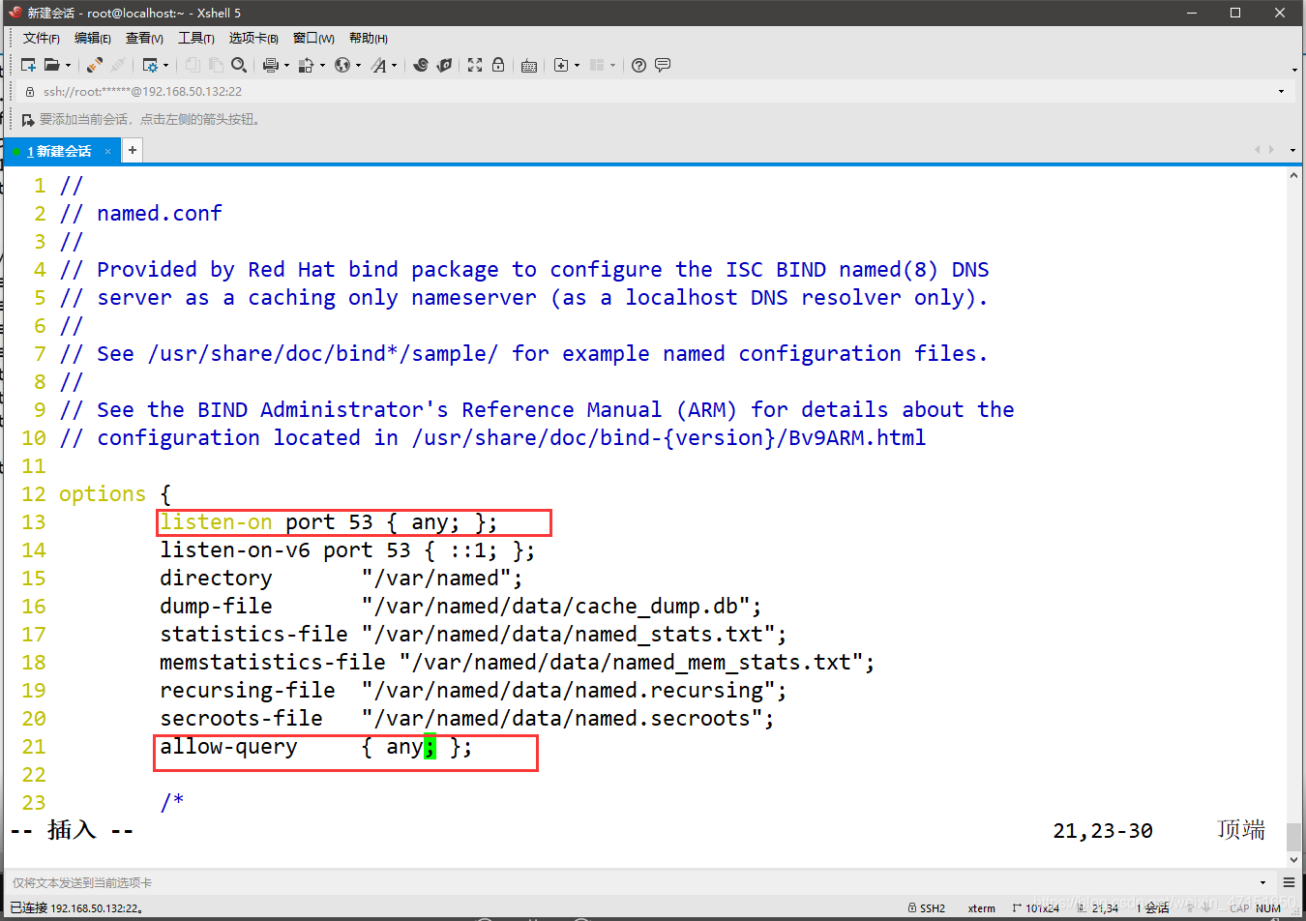Open the 文件(F) menu
Screen dimensions: 1306x921
tap(42, 38)
